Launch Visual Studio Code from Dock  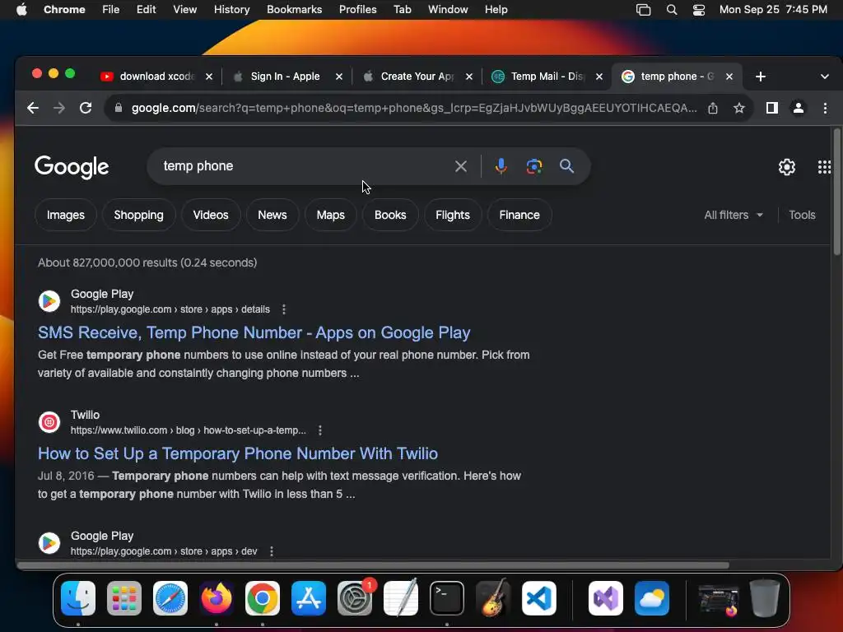539,598
